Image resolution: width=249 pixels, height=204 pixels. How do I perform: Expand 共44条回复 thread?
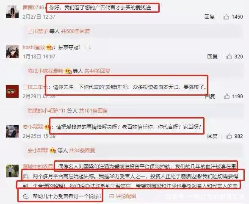(97, 71)
